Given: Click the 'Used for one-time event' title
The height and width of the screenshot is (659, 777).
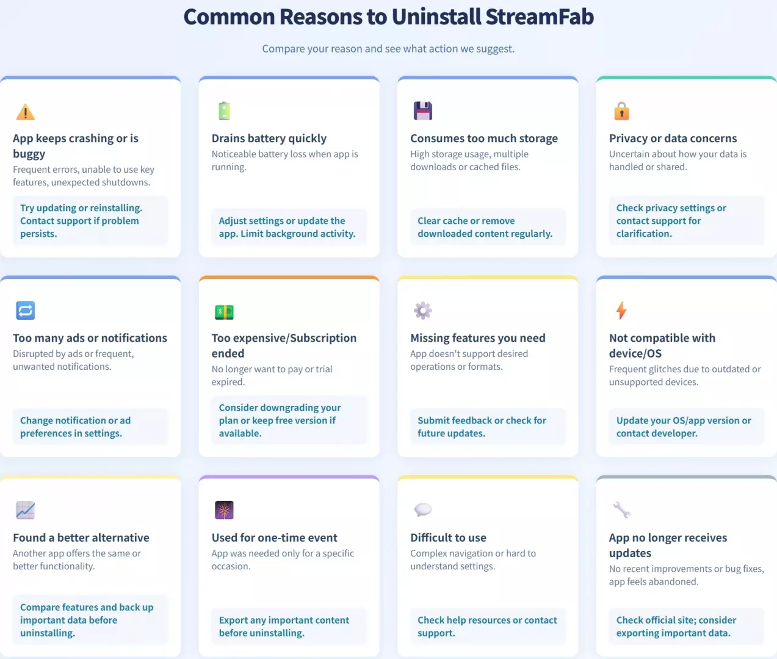Looking at the screenshot, I should click(274, 538).
